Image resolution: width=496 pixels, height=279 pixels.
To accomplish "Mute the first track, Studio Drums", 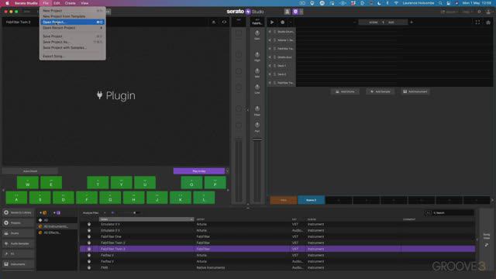I will [x=270, y=32].
